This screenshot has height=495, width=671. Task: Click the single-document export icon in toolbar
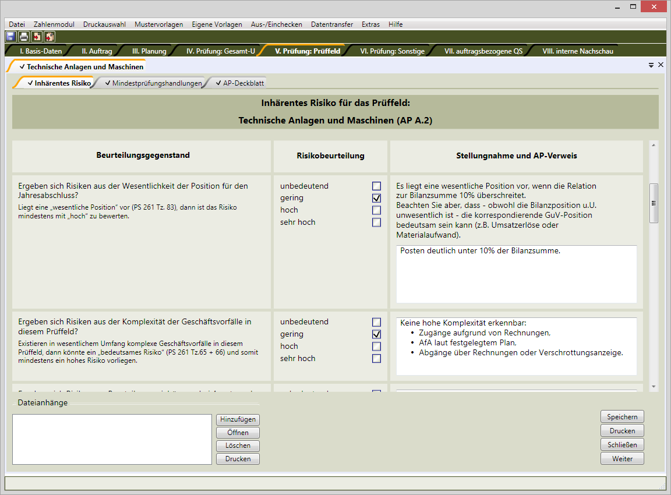[x=37, y=37]
